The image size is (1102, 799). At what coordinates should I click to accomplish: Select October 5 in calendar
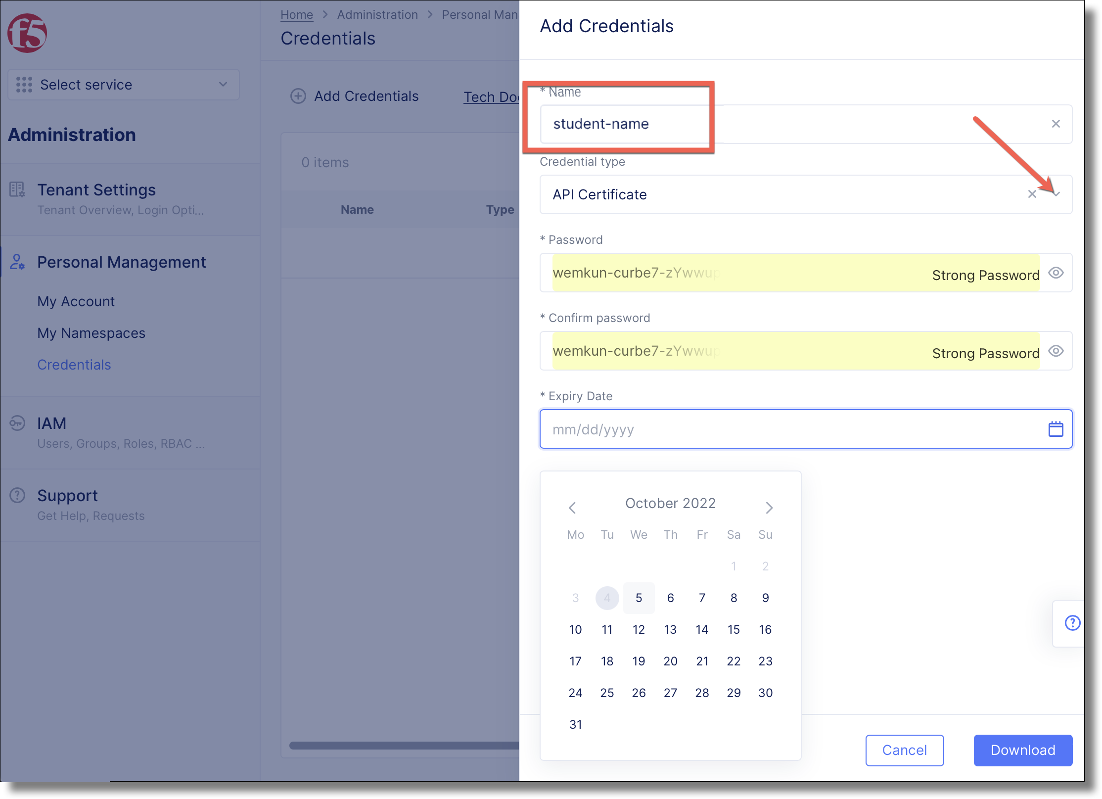(639, 598)
